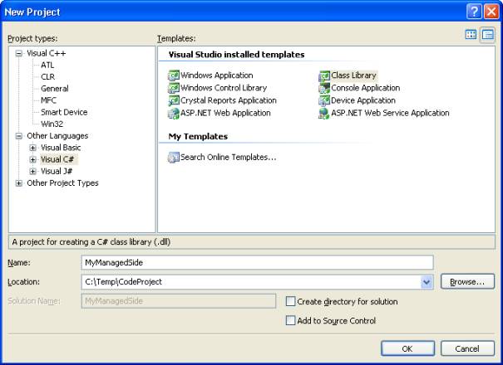Screen dimensions: 503x365
Task: Choose the Windows Control Library template icon
Action: [174, 88]
